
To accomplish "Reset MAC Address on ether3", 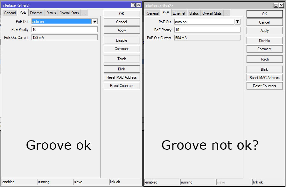I will point(122,77).
